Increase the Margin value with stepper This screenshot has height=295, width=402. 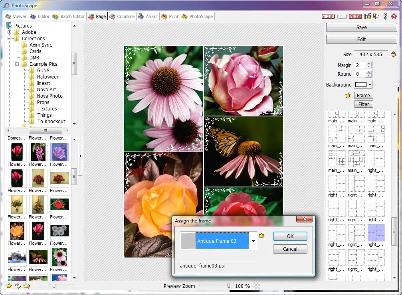coord(368,63)
